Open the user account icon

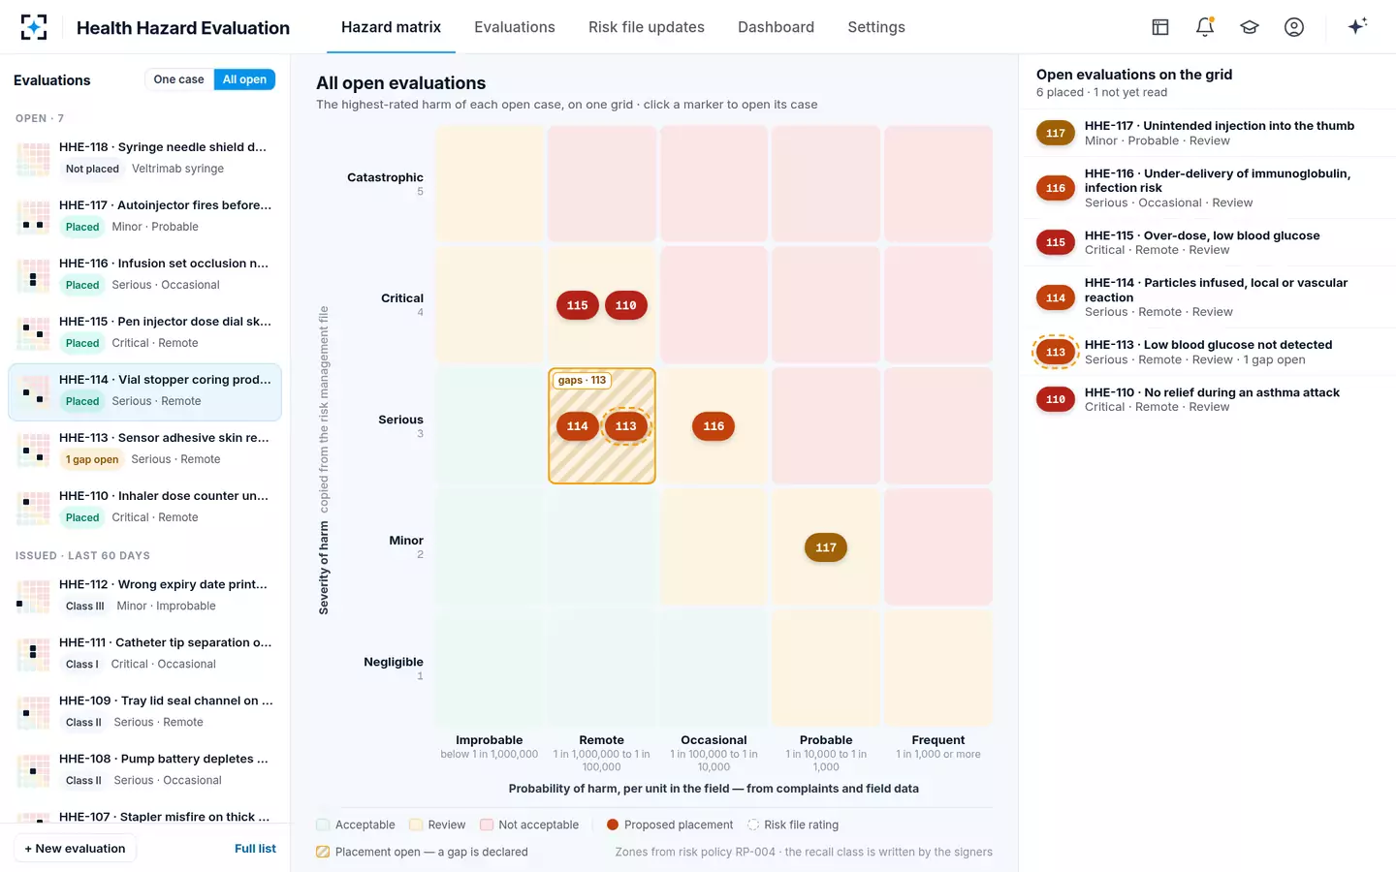[1294, 27]
